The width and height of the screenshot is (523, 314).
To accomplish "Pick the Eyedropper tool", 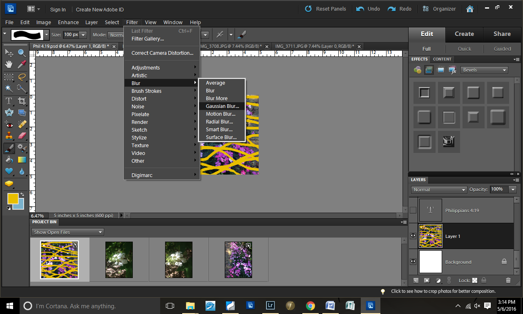I will click(22, 64).
